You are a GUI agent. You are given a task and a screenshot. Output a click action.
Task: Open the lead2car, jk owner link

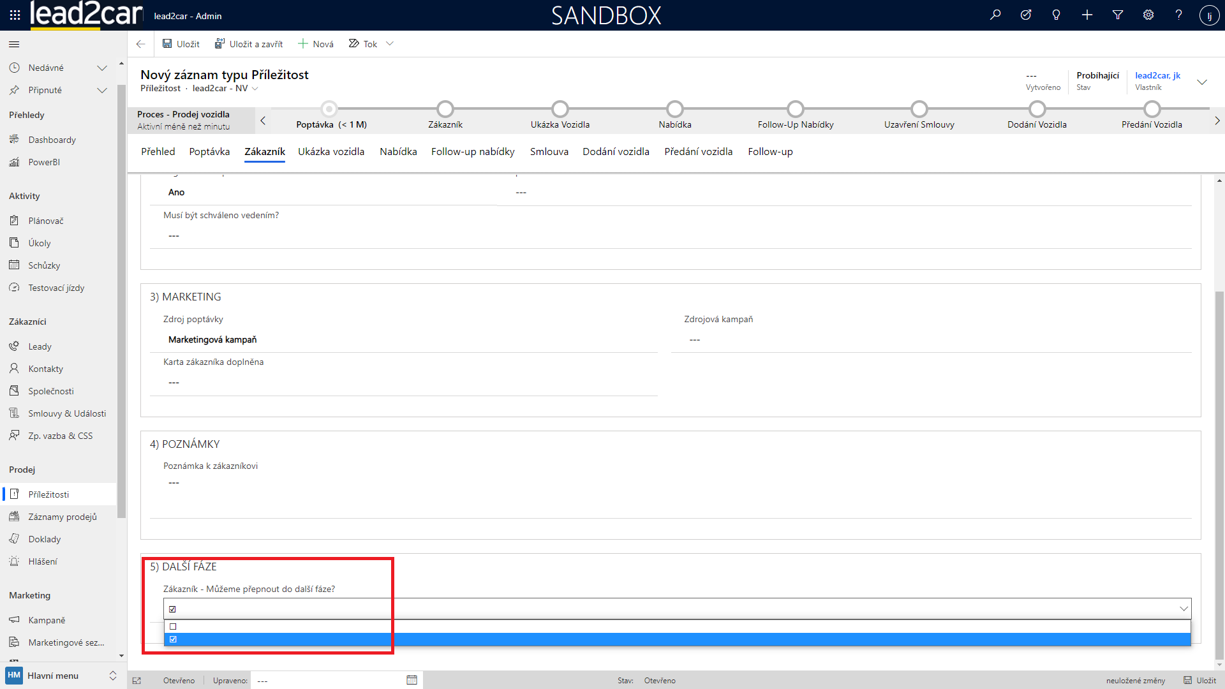pyautogui.click(x=1157, y=75)
